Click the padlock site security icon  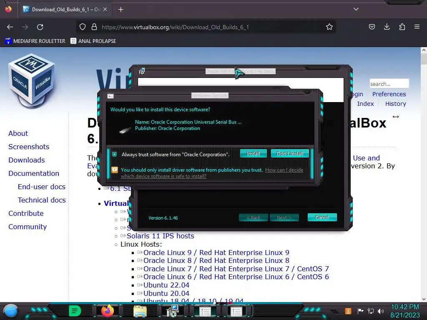coord(94,27)
